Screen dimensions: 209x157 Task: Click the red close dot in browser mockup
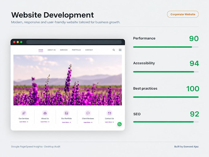14,42
